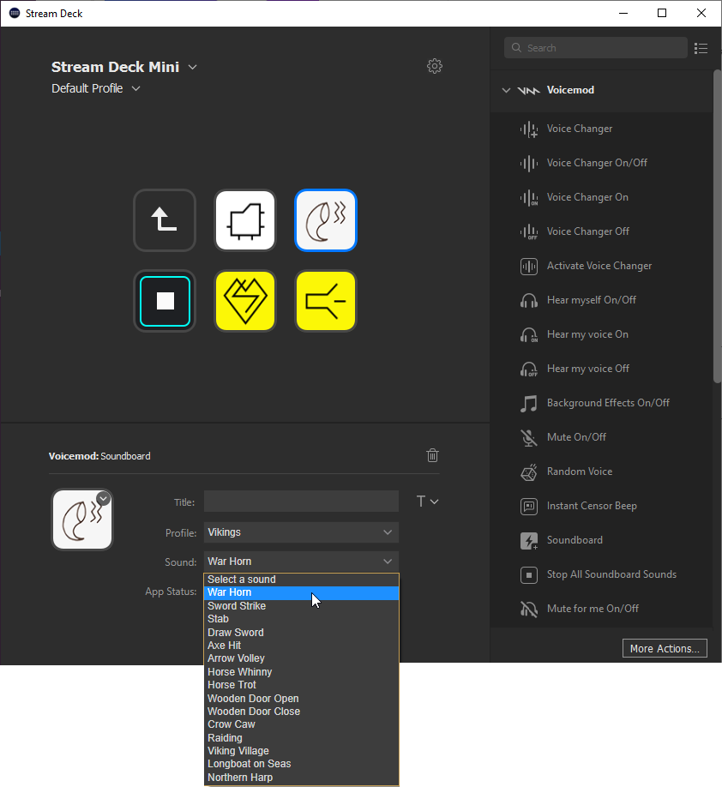Choose Horse Trot sound

pyautogui.click(x=301, y=685)
